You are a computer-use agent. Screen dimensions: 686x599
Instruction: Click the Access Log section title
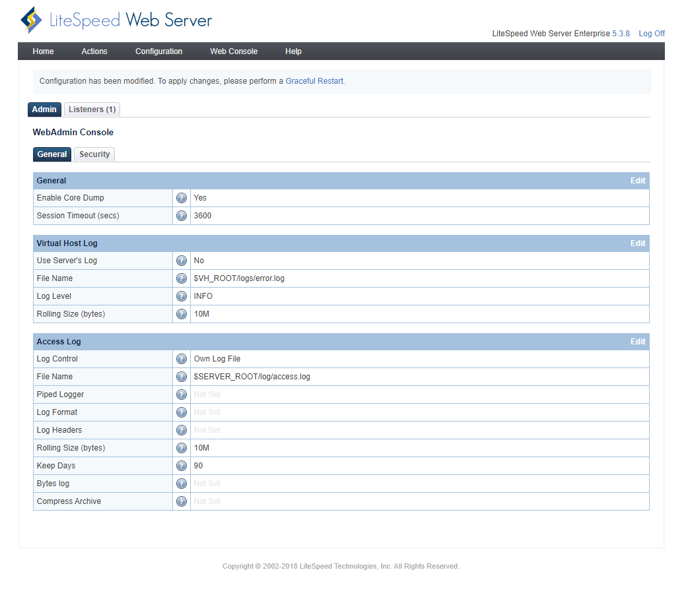59,342
